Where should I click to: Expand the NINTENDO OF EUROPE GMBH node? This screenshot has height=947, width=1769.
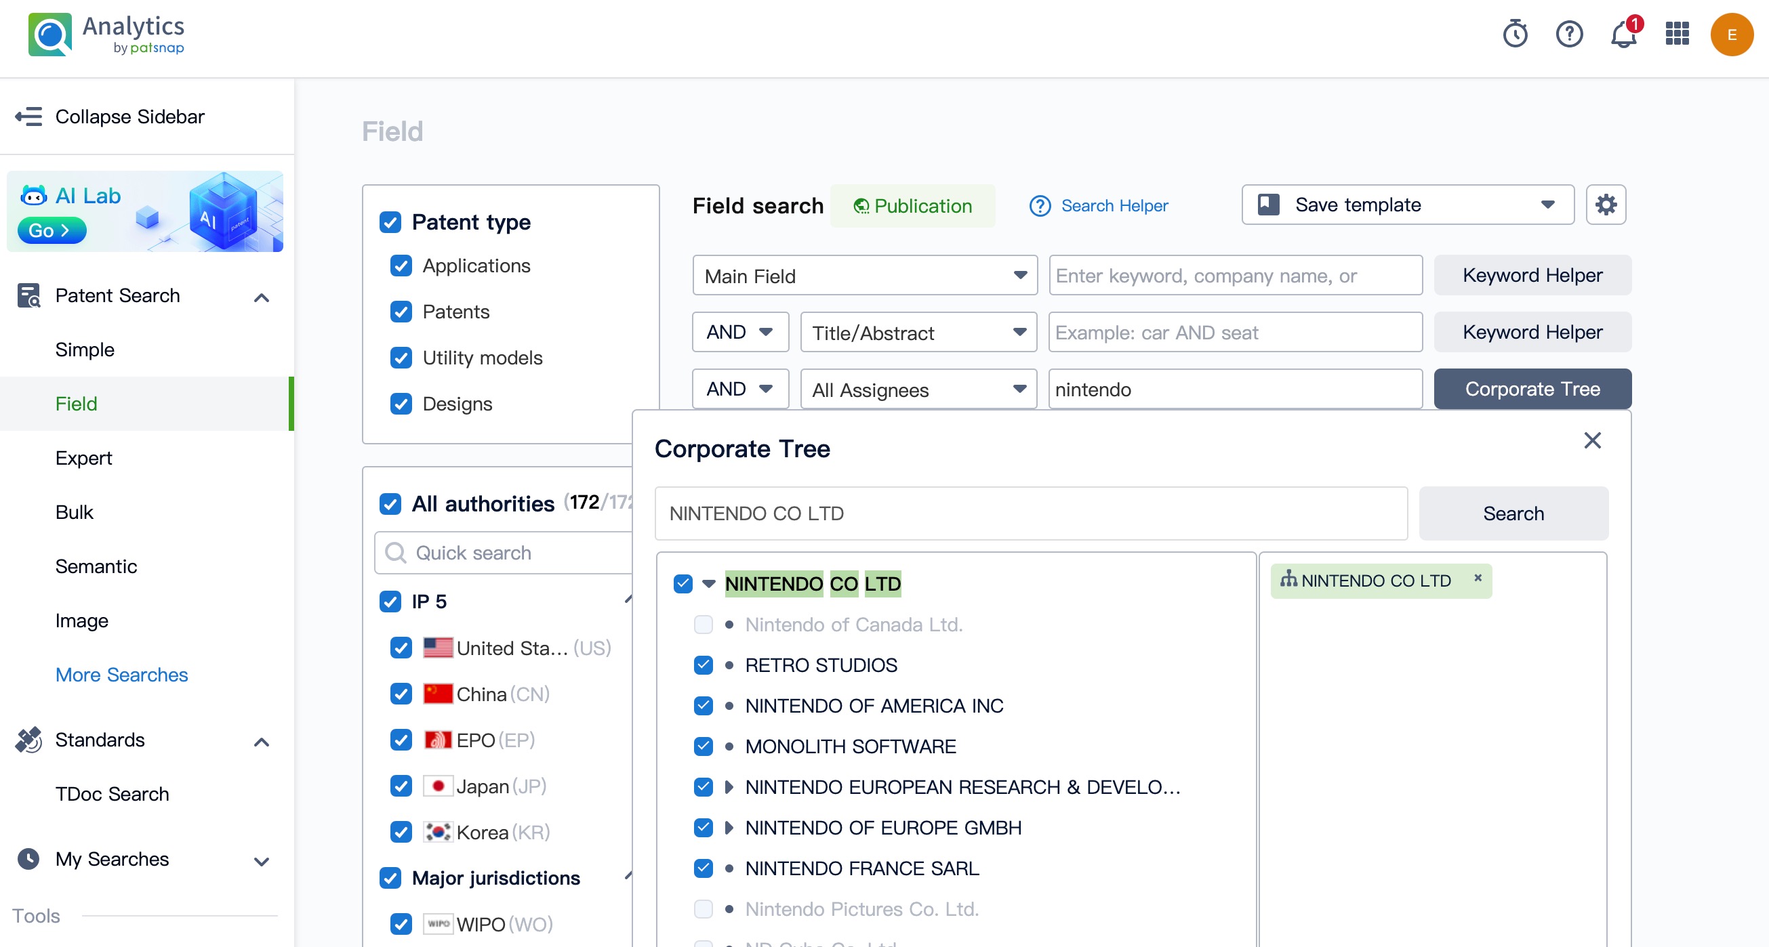(x=729, y=828)
